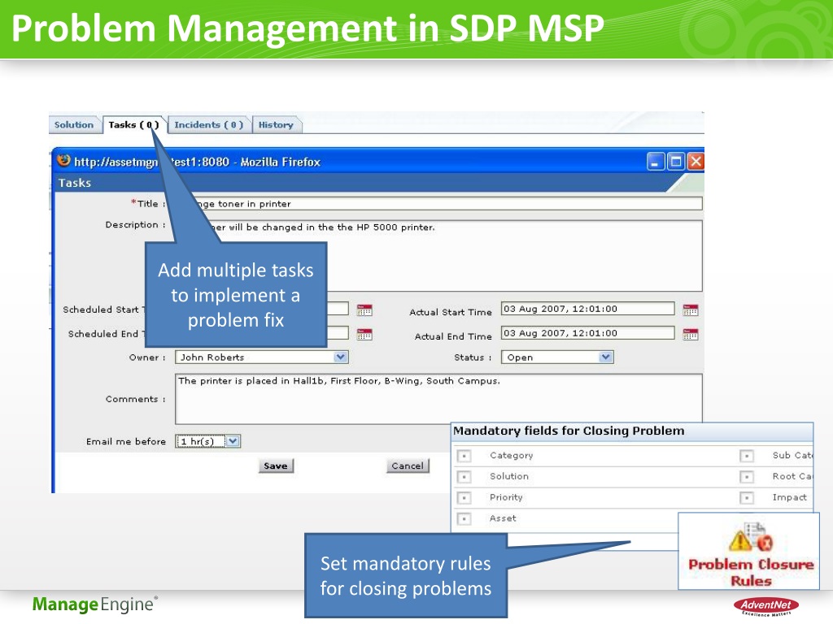Tick the Category mandatory field checkbox
The height and width of the screenshot is (624, 833).
[464, 456]
